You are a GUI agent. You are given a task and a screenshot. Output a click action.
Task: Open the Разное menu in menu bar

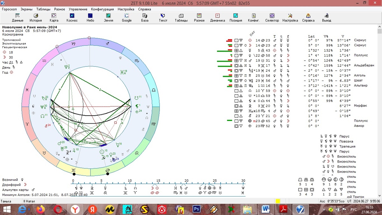(60, 9)
